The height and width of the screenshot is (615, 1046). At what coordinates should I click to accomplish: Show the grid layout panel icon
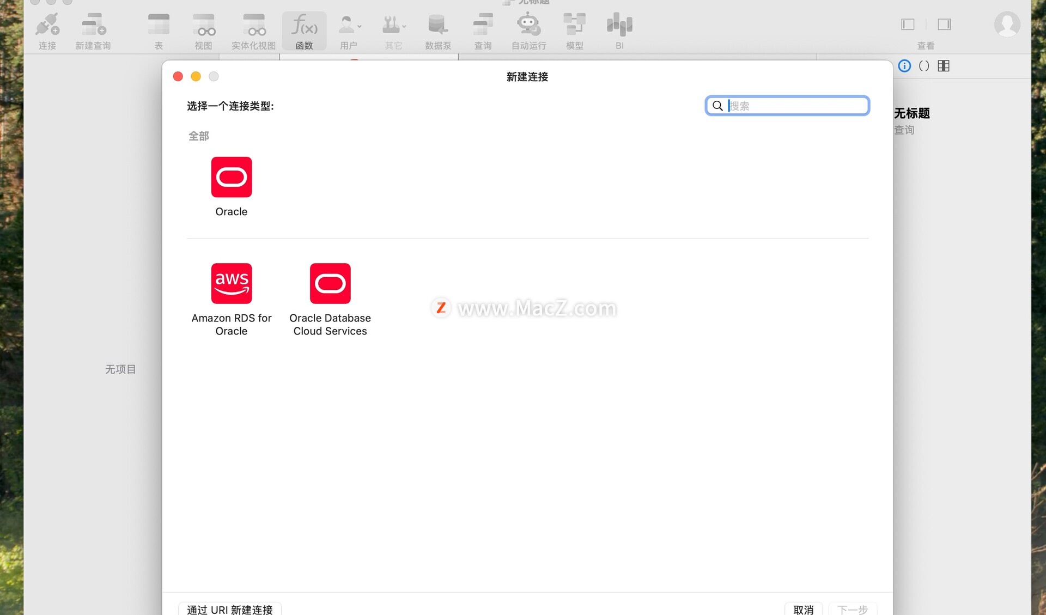tap(944, 66)
